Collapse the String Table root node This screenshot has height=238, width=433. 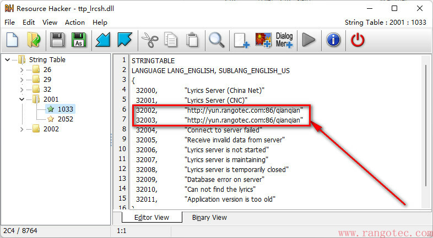(x=8, y=60)
